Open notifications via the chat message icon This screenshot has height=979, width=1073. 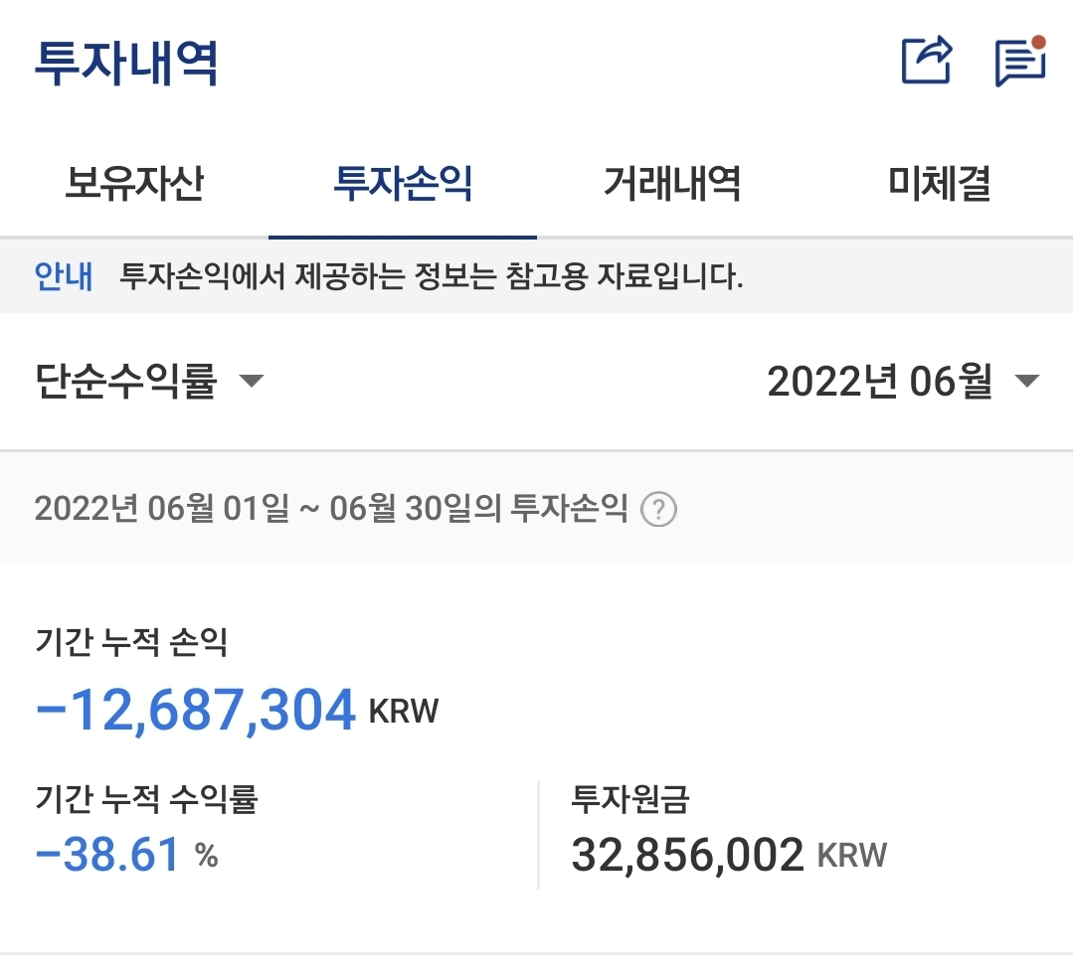coord(1019,62)
